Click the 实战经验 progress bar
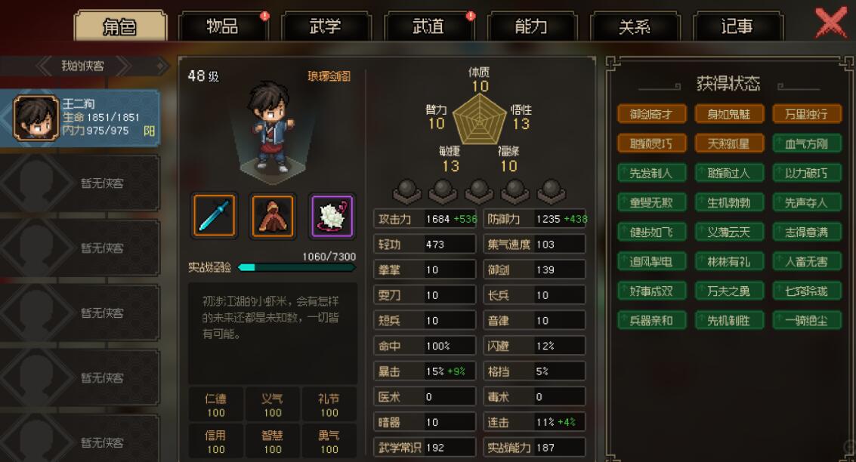856x462 pixels. tap(297, 267)
